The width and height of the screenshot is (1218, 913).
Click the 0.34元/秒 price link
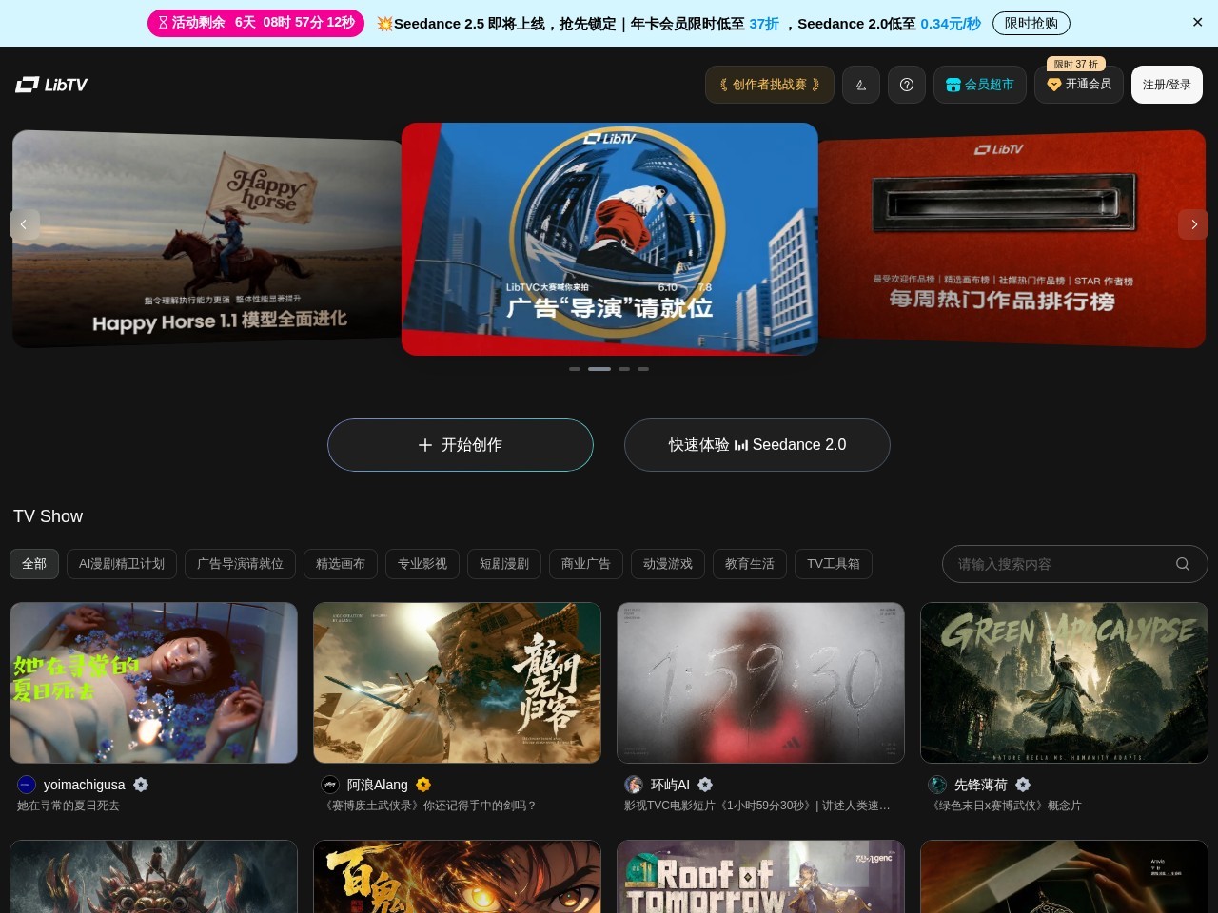click(951, 23)
